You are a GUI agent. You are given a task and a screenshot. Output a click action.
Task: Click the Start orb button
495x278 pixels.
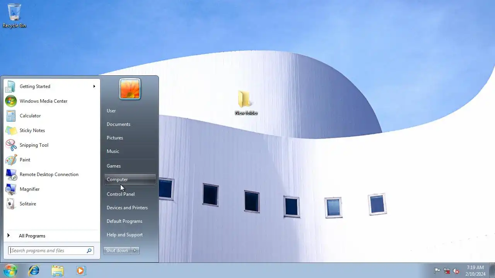[10, 271]
